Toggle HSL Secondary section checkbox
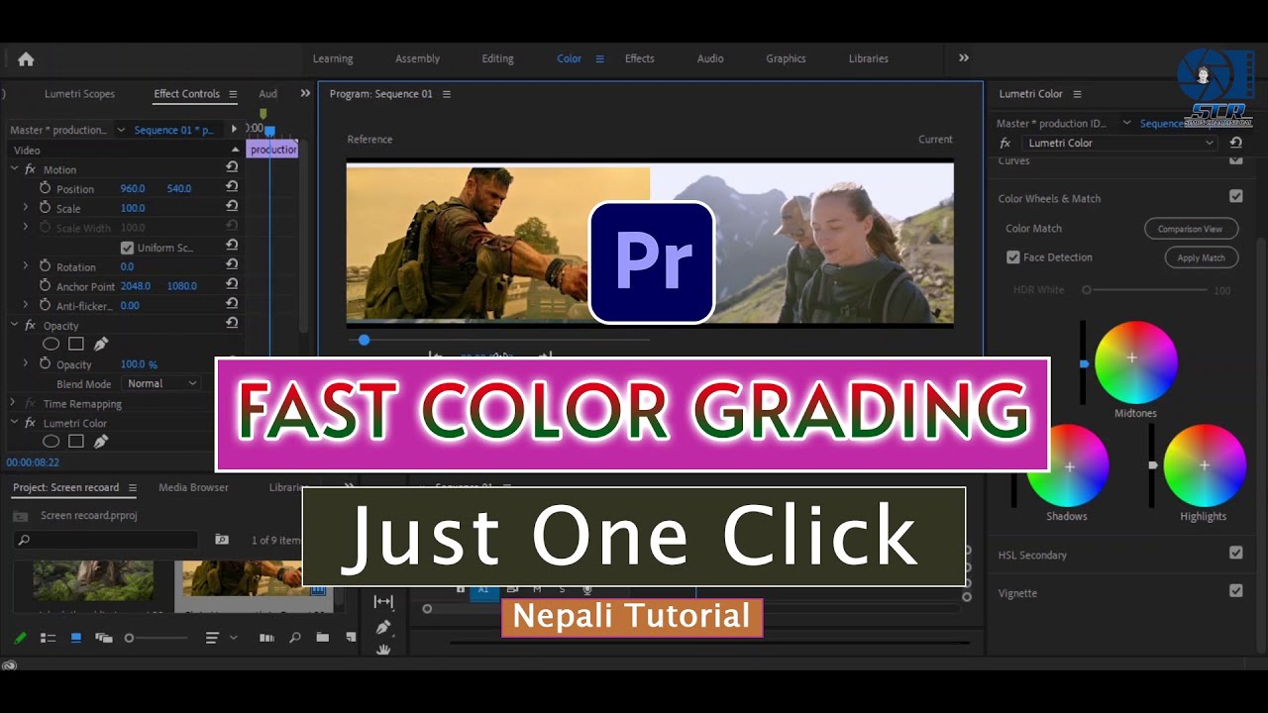This screenshot has height=713, width=1268. 1235,553
